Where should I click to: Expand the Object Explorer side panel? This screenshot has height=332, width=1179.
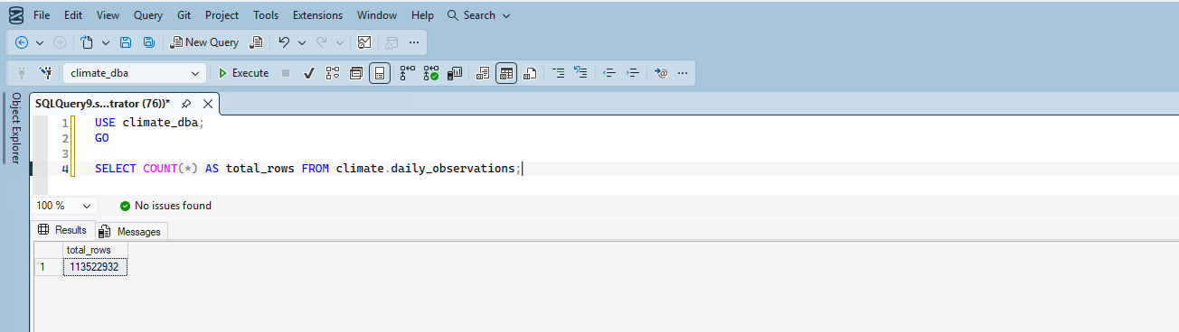[15, 128]
